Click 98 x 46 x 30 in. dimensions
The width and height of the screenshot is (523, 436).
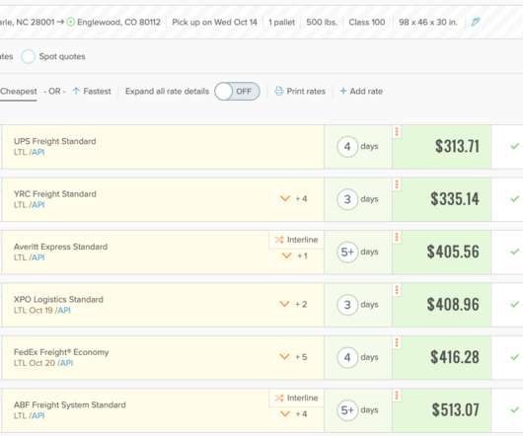point(428,22)
